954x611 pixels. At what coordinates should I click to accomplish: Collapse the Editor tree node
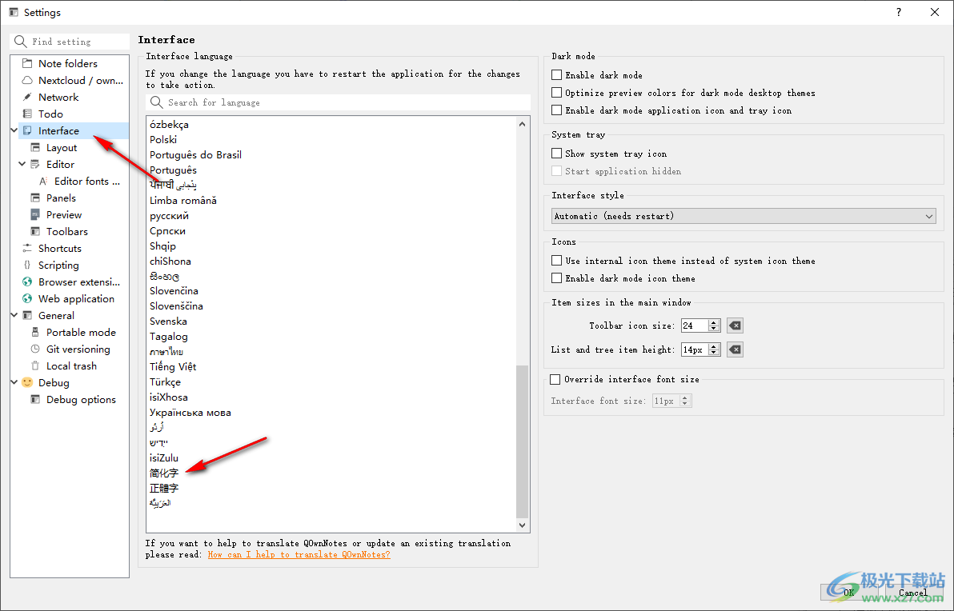point(22,164)
